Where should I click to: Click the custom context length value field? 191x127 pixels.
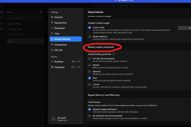click(185, 28)
